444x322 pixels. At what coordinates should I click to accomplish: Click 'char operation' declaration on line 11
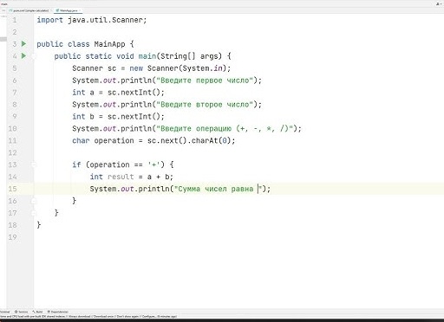pyautogui.click(x=103, y=140)
